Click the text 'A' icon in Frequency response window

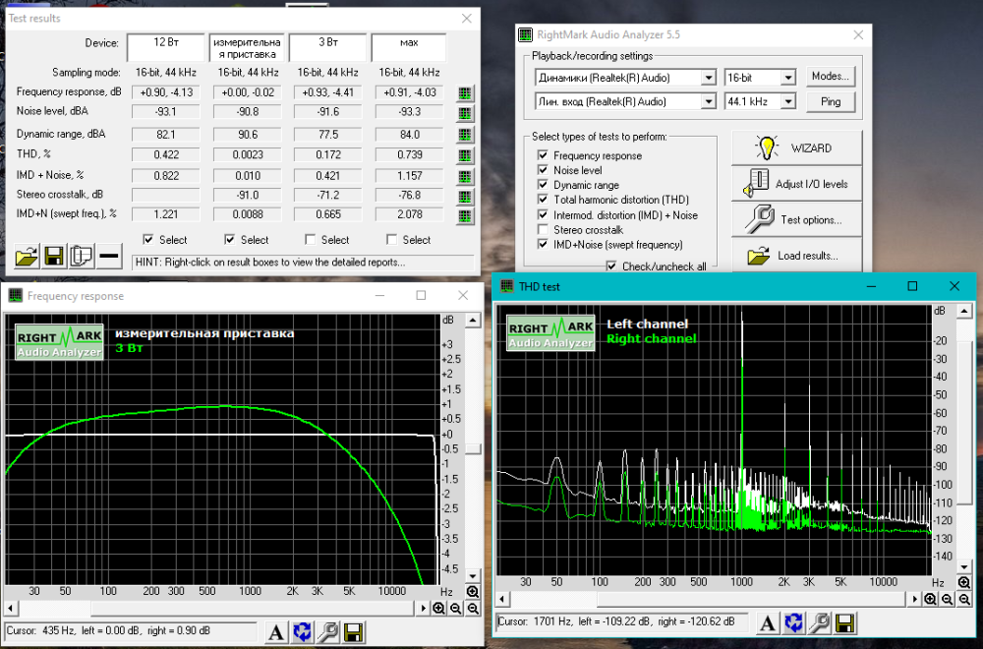click(x=276, y=633)
